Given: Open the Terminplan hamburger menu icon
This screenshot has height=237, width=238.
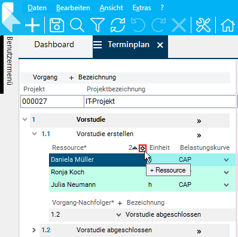Looking at the screenshot, I should point(97,45).
